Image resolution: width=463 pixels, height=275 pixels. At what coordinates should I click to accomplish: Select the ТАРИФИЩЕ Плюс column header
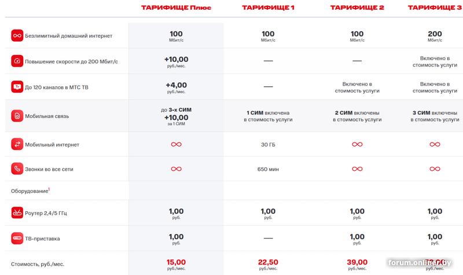[x=176, y=8]
